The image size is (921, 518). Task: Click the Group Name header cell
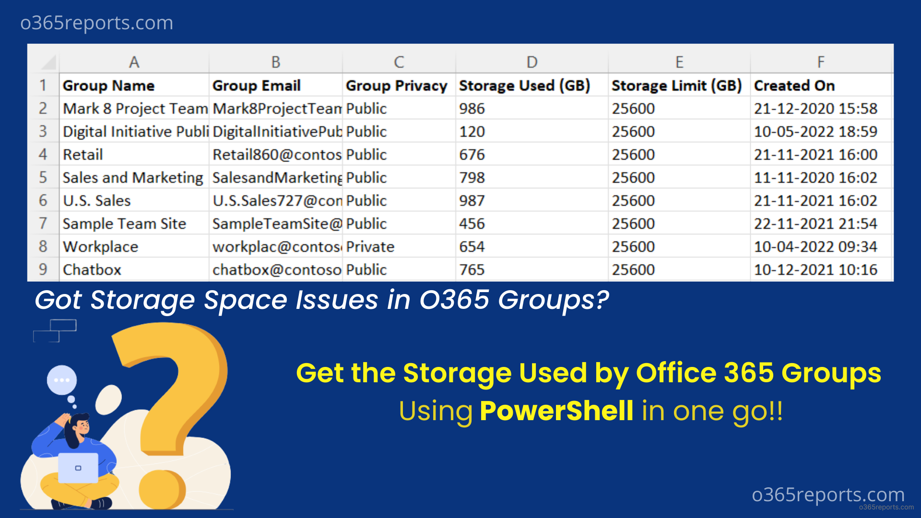[108, 85]
